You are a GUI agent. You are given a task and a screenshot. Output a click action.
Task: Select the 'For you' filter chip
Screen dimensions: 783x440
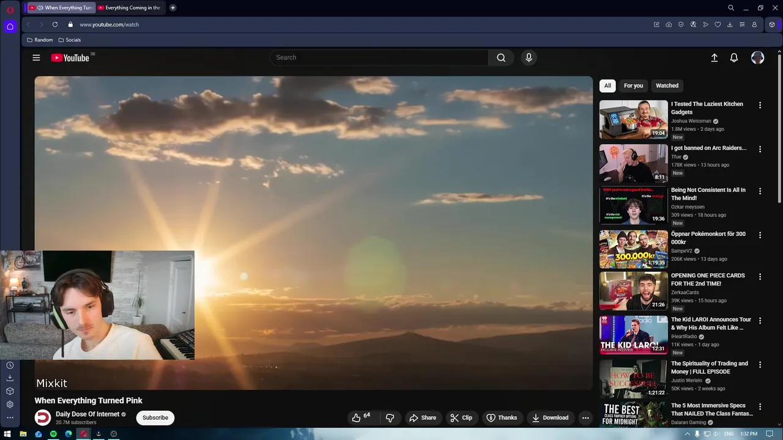633,86
